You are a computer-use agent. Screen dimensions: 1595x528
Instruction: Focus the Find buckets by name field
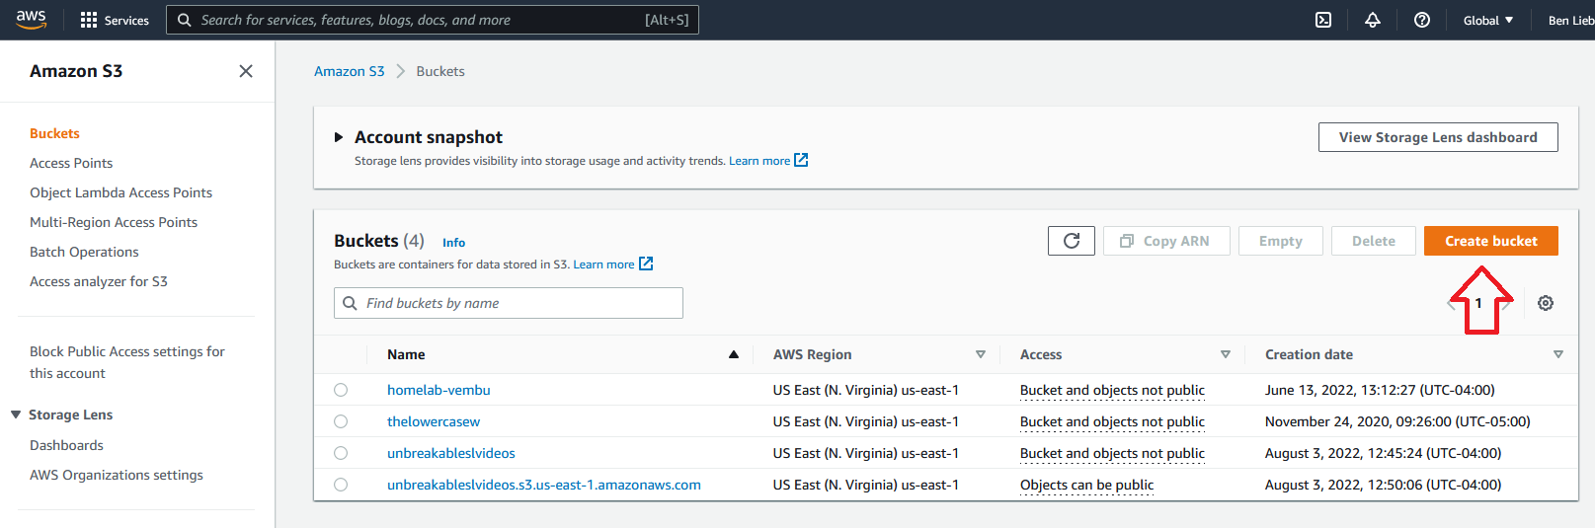[509, 303]
